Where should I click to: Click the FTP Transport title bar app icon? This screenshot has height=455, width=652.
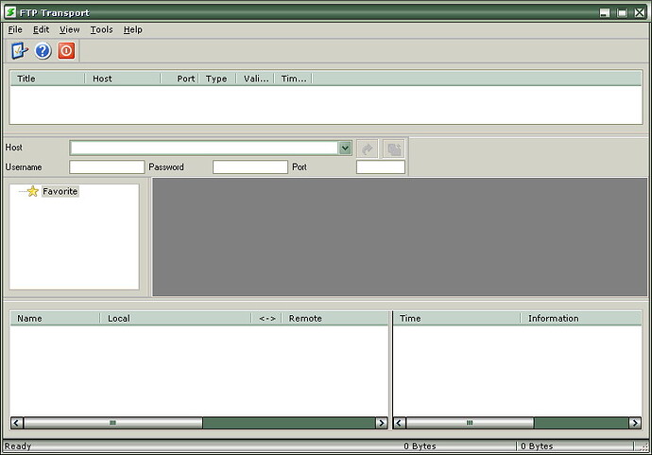10,12
